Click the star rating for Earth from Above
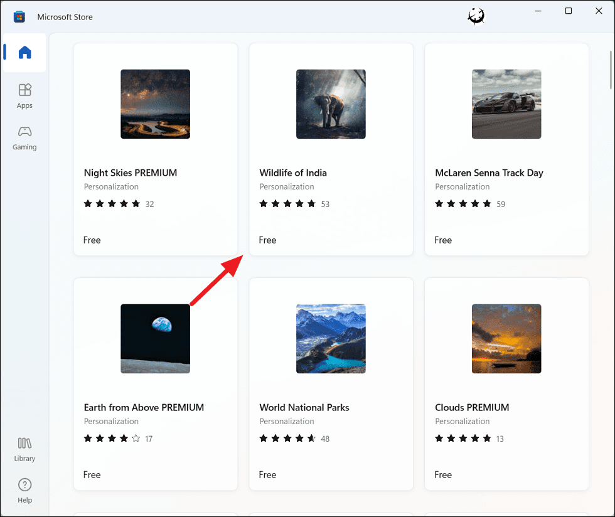Viewport: 615px width, 517px height. pos(112,438)
